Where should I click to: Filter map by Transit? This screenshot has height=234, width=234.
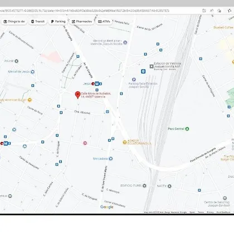tap(38, 22)
